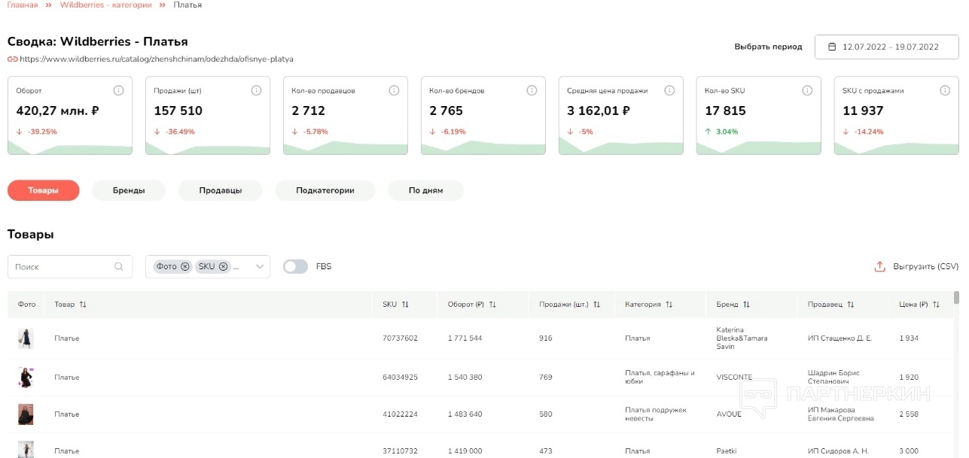Click into the Поиск search field
This screenshot has width=969, height=458.
click(62, 266)
